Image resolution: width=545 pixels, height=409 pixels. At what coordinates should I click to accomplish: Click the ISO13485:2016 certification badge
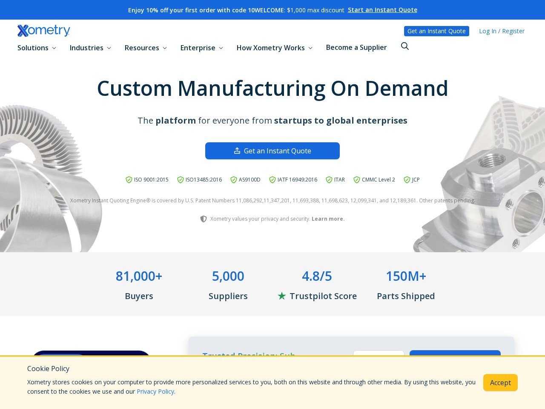pos(200,179)
